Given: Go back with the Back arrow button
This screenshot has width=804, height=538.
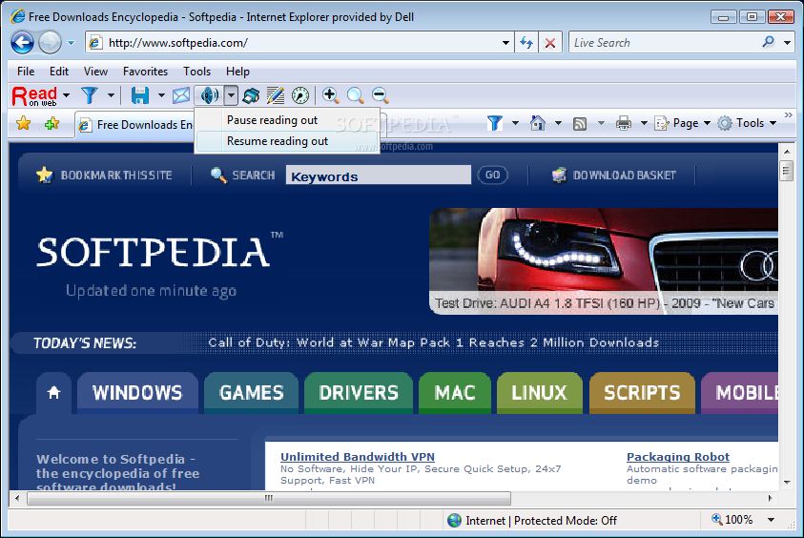Looking at the screenshot, I should pyautogui.click(x=23, y=43).
